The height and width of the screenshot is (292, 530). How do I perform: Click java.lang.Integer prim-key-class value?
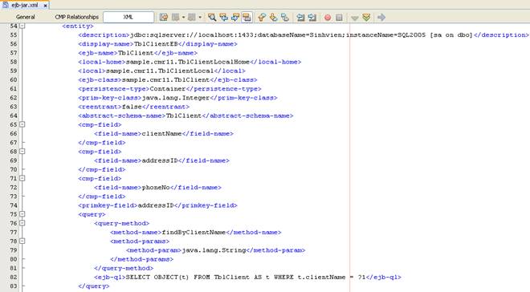[176, 98]
